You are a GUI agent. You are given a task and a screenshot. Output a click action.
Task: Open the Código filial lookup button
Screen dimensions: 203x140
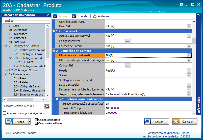click(x=128, y=65)
